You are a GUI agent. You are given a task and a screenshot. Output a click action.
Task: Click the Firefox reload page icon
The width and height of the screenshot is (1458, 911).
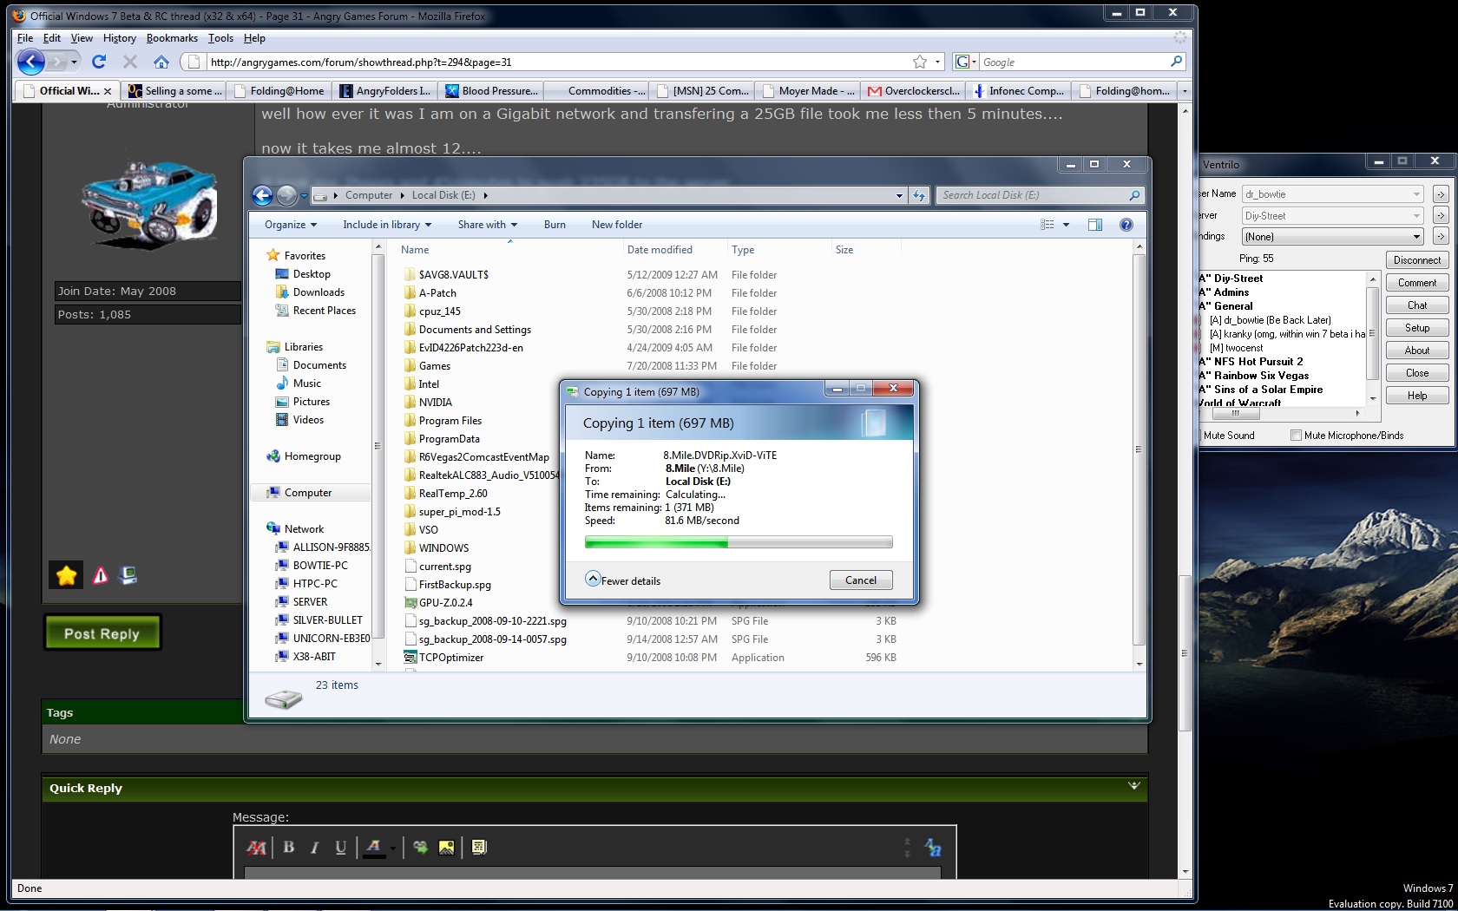(99, 62)
